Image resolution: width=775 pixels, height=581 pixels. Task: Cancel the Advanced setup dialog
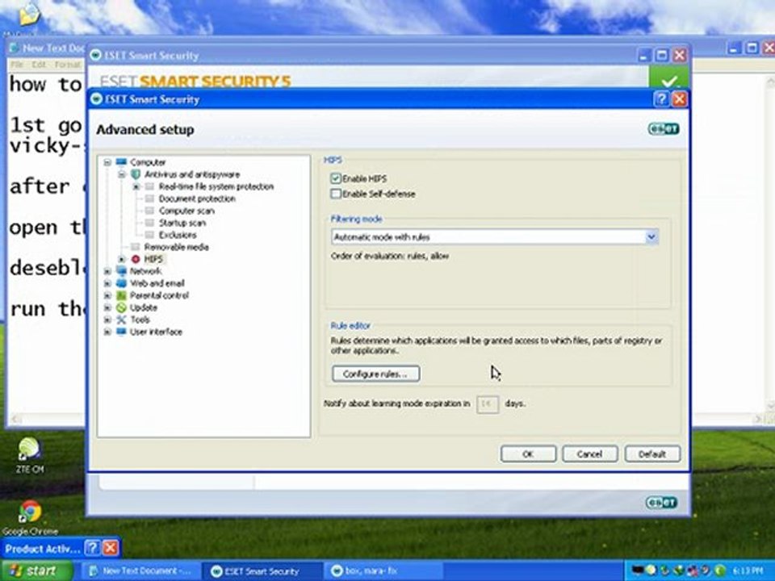589,454
